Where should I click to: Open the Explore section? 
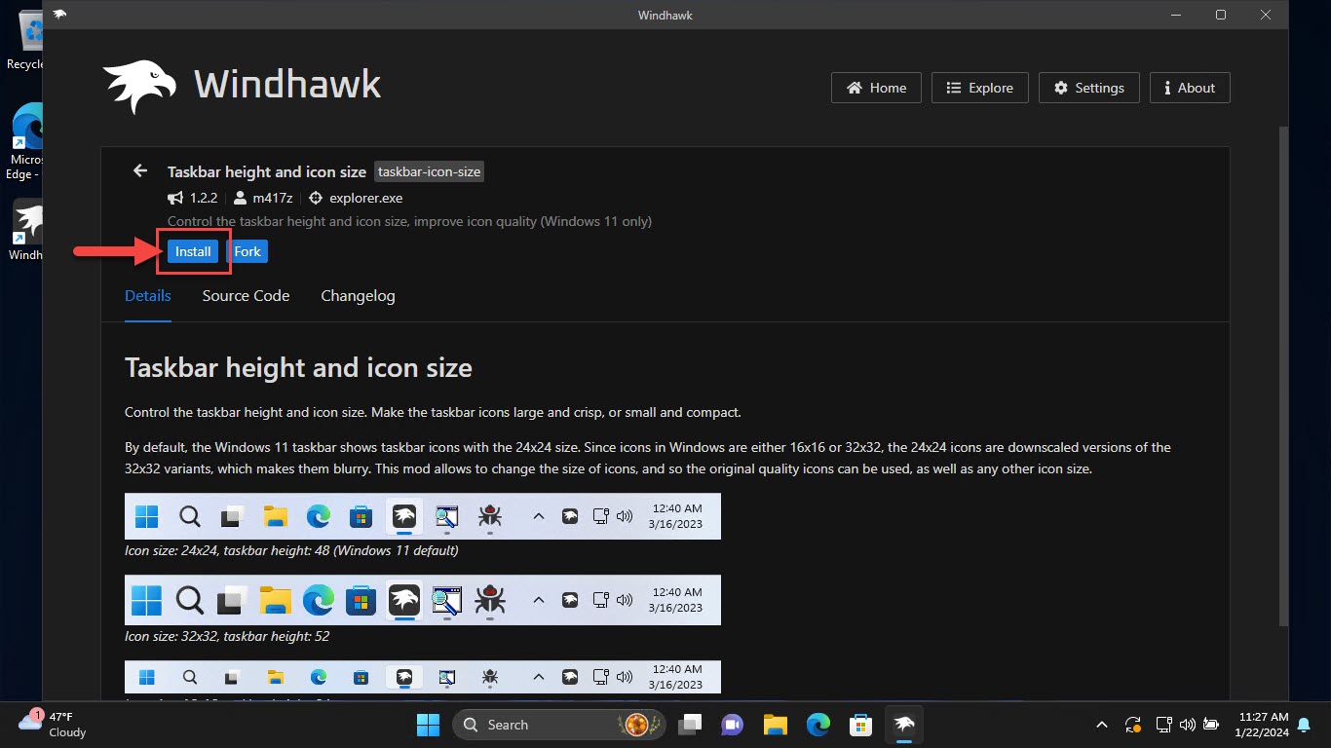point(979,88)
